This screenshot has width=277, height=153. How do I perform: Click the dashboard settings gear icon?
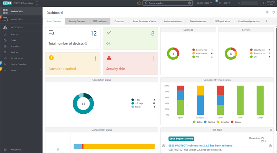click(267, 12)
